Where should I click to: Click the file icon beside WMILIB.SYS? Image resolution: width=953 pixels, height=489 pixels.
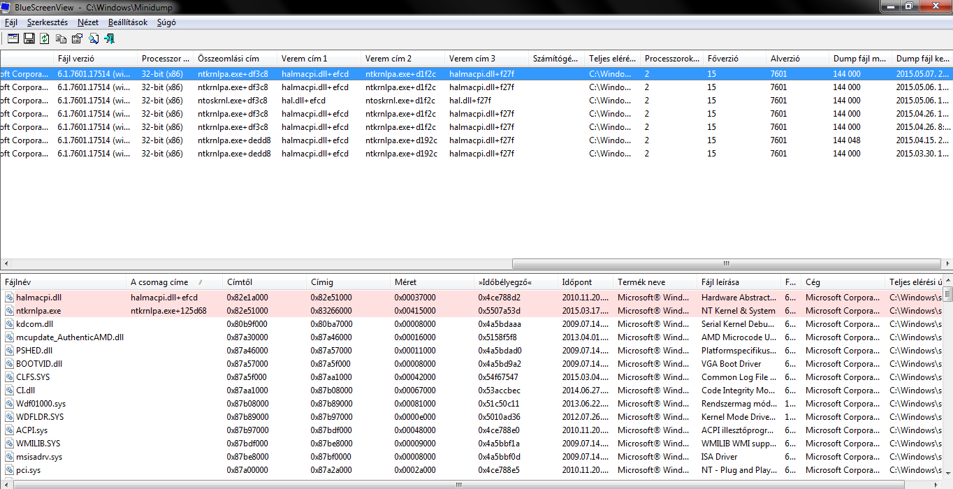10,444
